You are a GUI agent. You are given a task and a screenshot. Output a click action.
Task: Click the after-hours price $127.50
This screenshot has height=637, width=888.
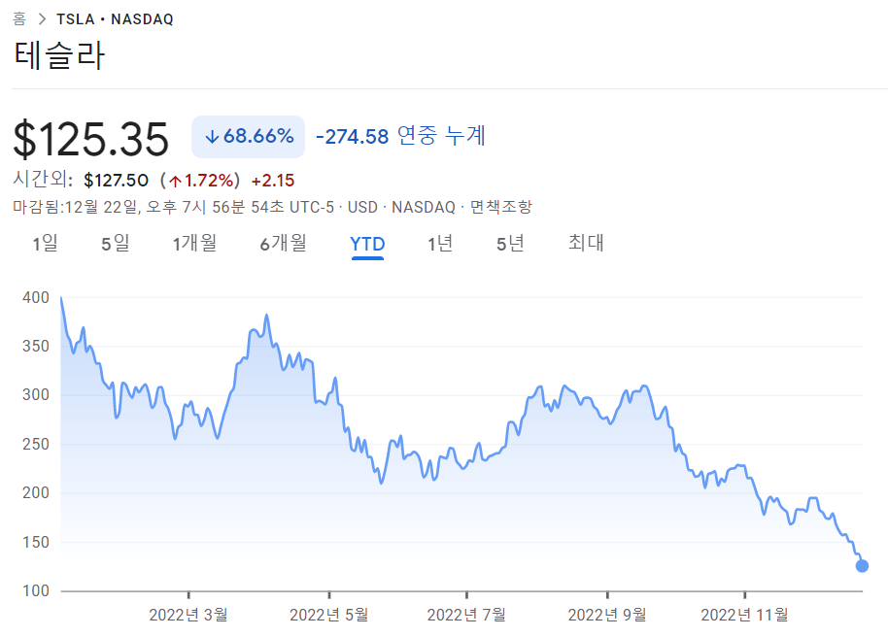[x=116, y=180]
